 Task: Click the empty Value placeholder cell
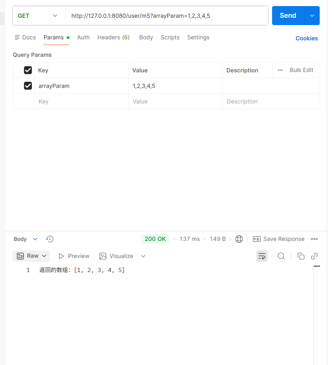click(x=175, y=101)
